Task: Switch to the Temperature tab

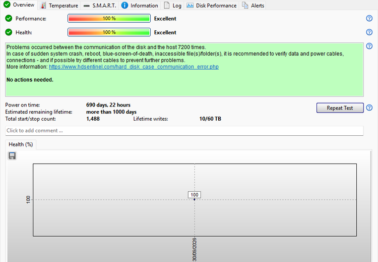Action: coord(59,6)
